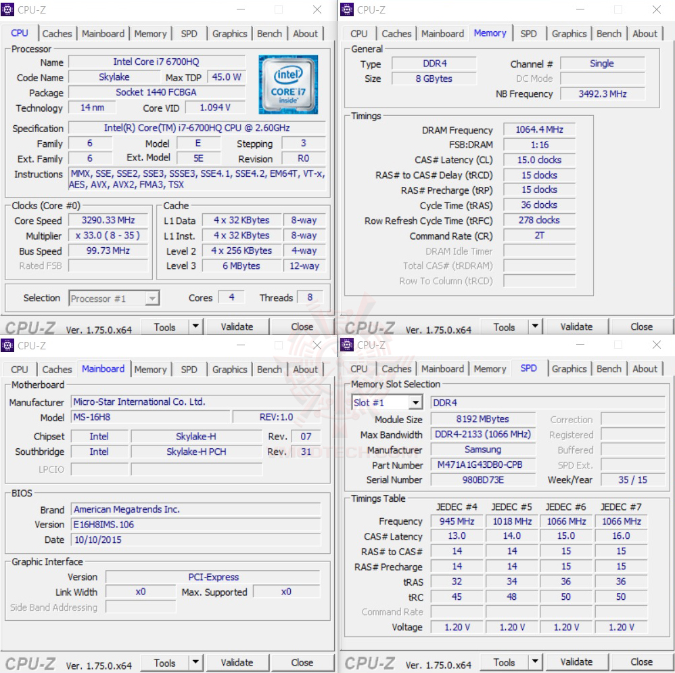The height and width of the screenshot is (673, 675).
Task: Switch to the Bench tab in the Memory window
Action: [609, 33]
